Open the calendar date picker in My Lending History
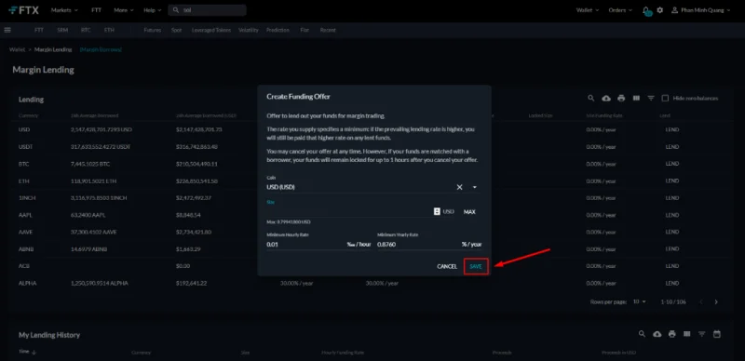 point(717,334)
